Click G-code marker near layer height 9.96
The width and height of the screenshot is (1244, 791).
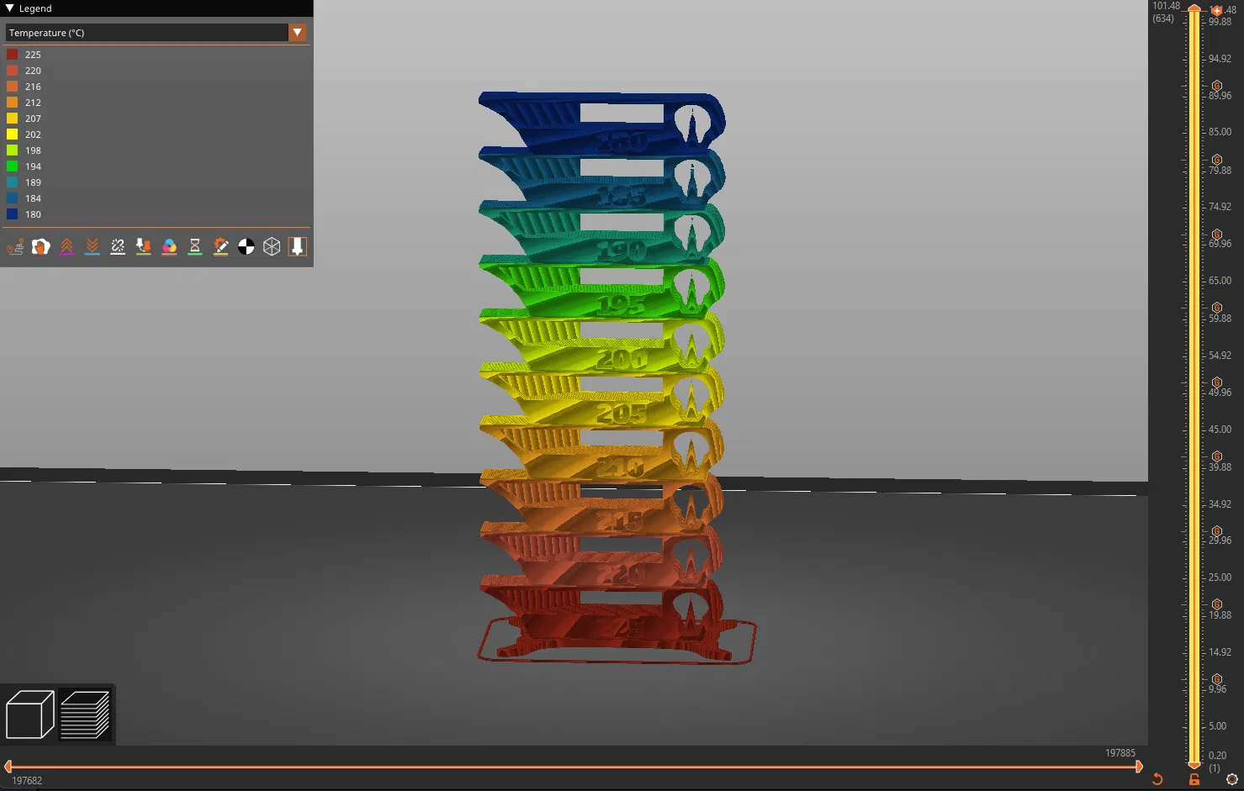[x=1217, y=679]
